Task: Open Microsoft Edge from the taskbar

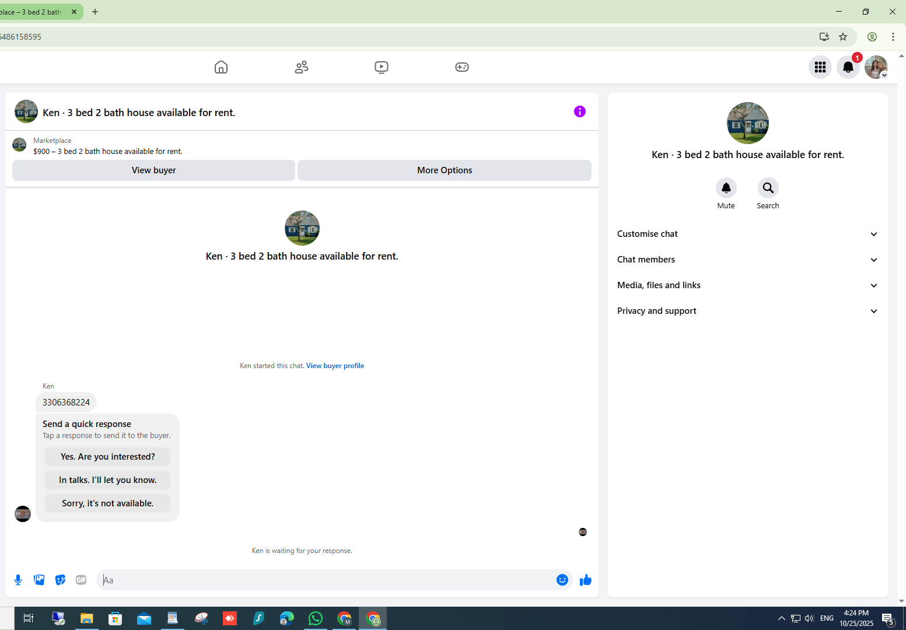Action: point(287,618)
